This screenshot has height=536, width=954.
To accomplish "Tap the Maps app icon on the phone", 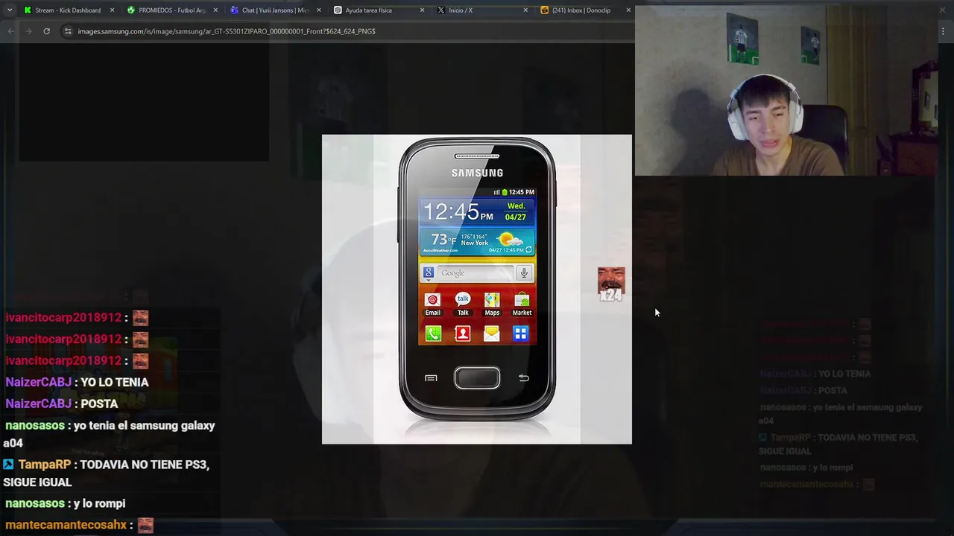I will (x=492, y=304).
